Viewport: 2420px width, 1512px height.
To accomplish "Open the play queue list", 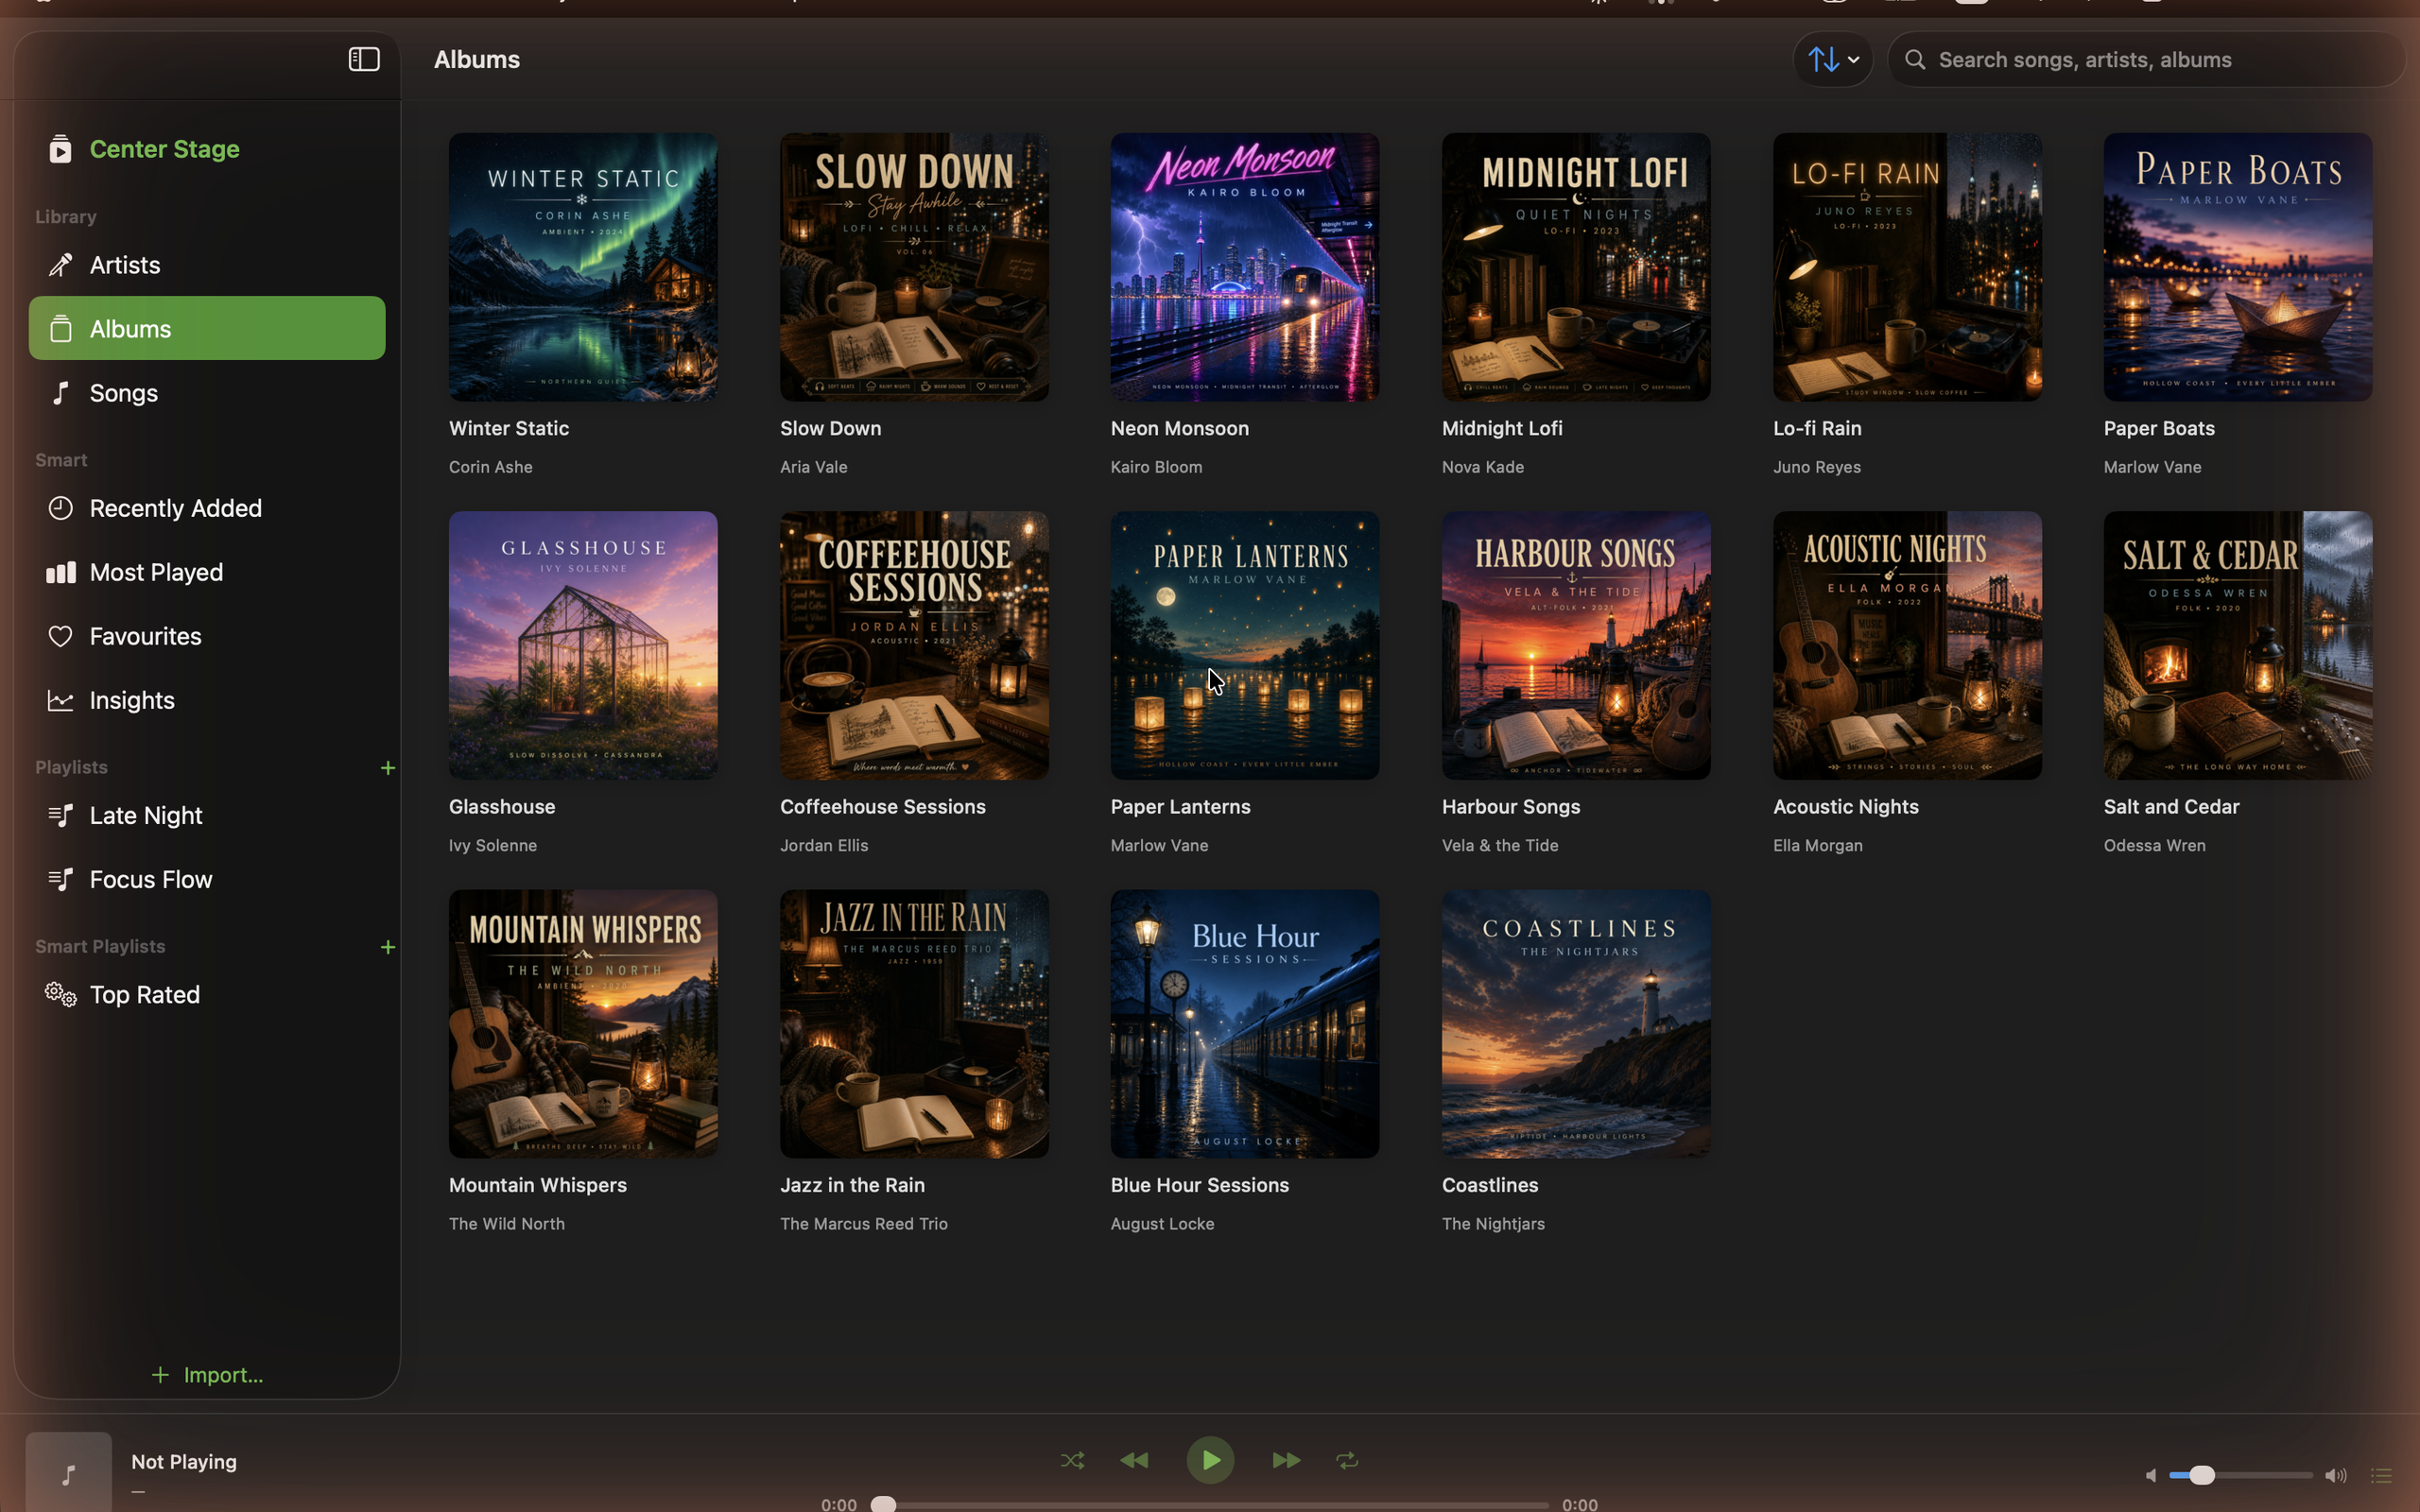I will tap(2382, 1475).
